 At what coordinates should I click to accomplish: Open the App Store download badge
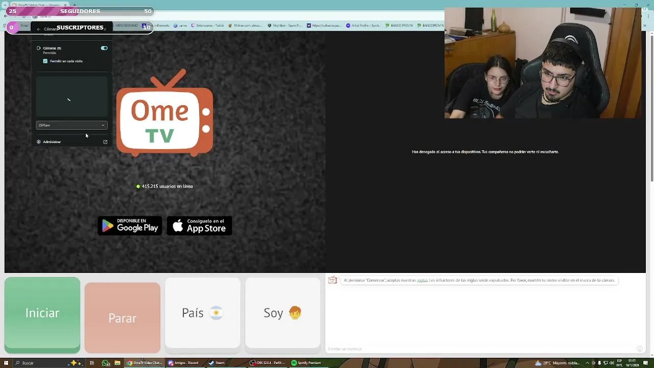[x=199, y=225]
